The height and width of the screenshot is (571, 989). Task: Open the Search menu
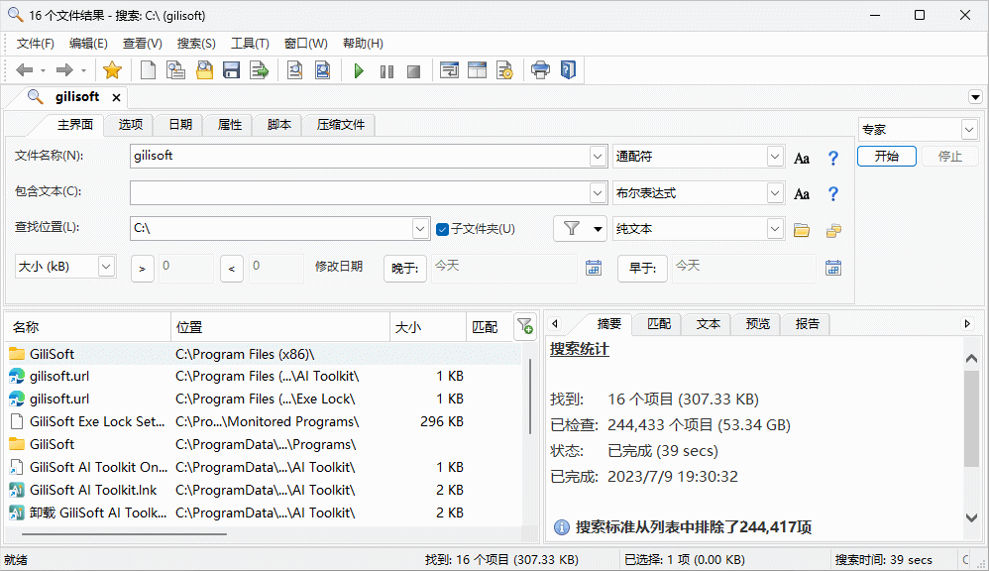click(x=196, y=44)
